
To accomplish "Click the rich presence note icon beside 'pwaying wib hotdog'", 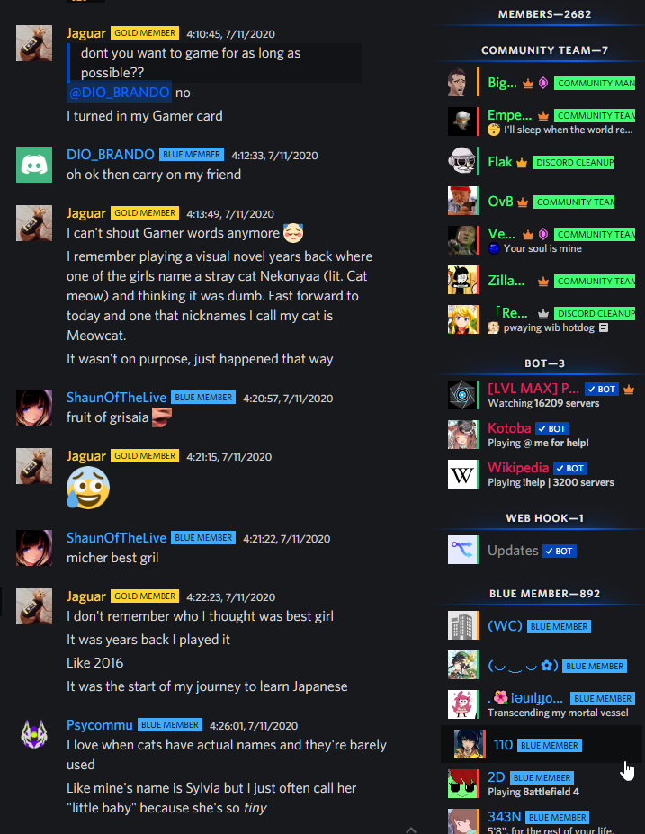I will click(x=604, y=327).
